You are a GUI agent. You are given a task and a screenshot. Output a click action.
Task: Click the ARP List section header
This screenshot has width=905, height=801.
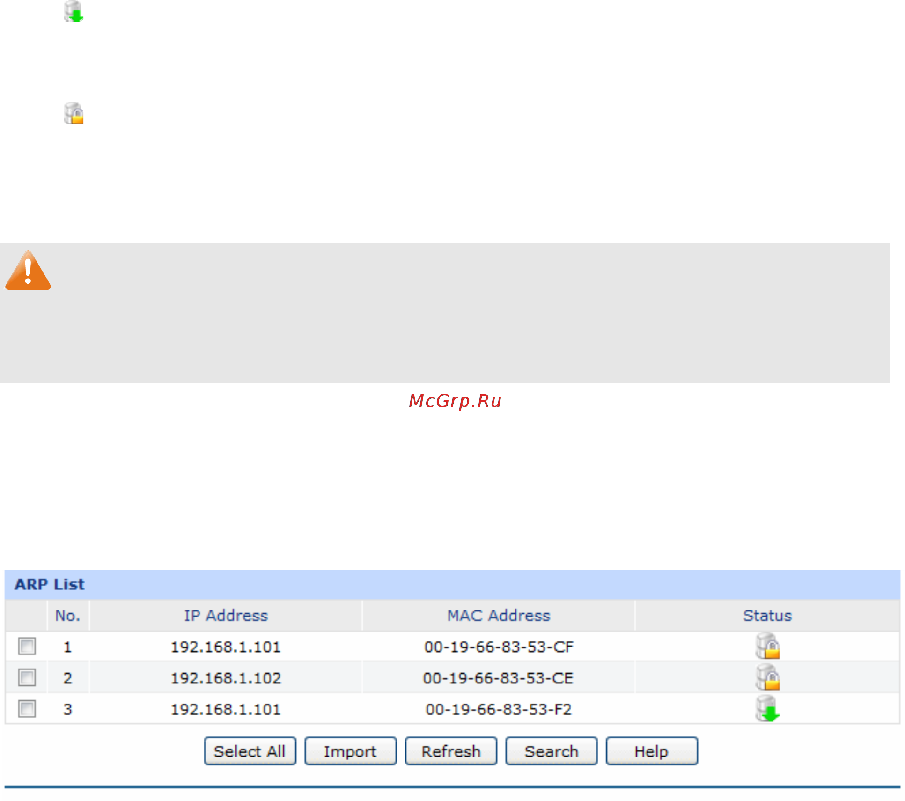pos(452,584)
